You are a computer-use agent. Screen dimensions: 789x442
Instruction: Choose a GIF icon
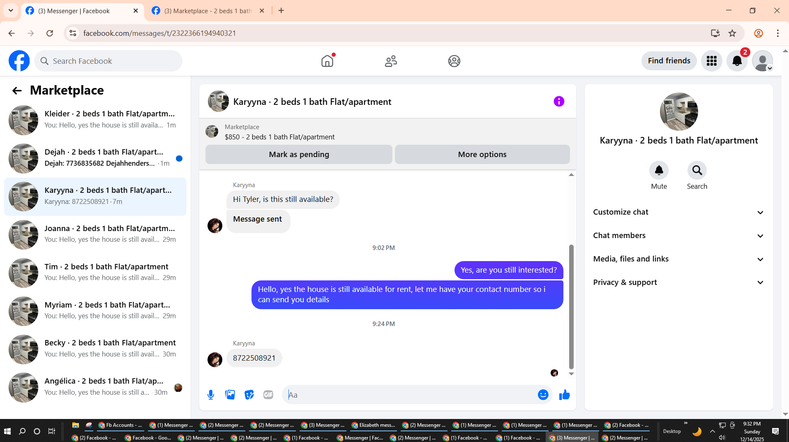(x=268, y=395)
